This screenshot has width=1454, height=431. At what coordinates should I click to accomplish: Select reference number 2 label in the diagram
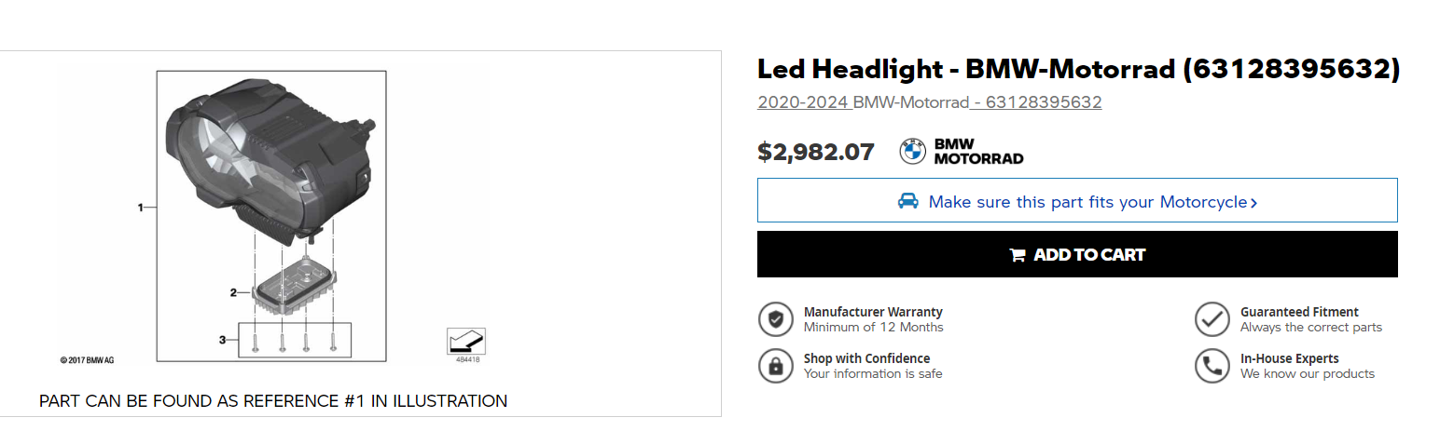(x=233, y=292)
